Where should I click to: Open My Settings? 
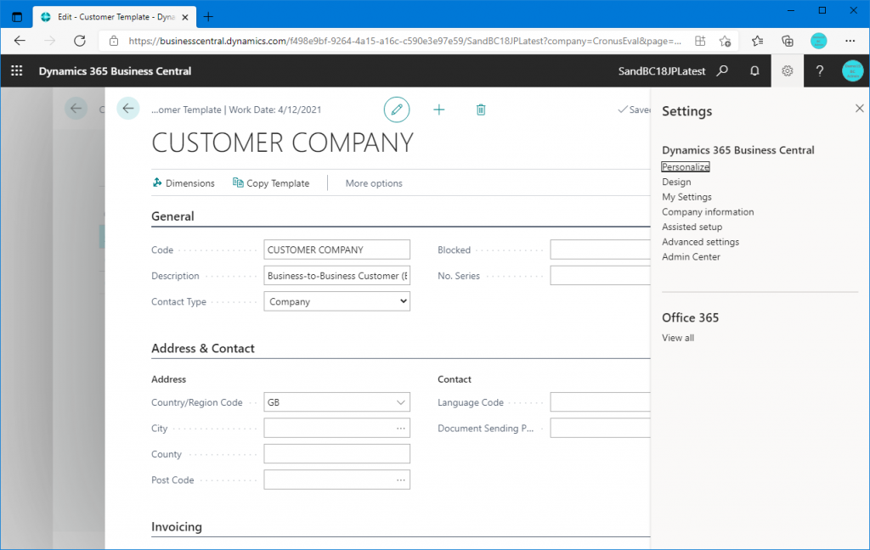click(686, 197)
